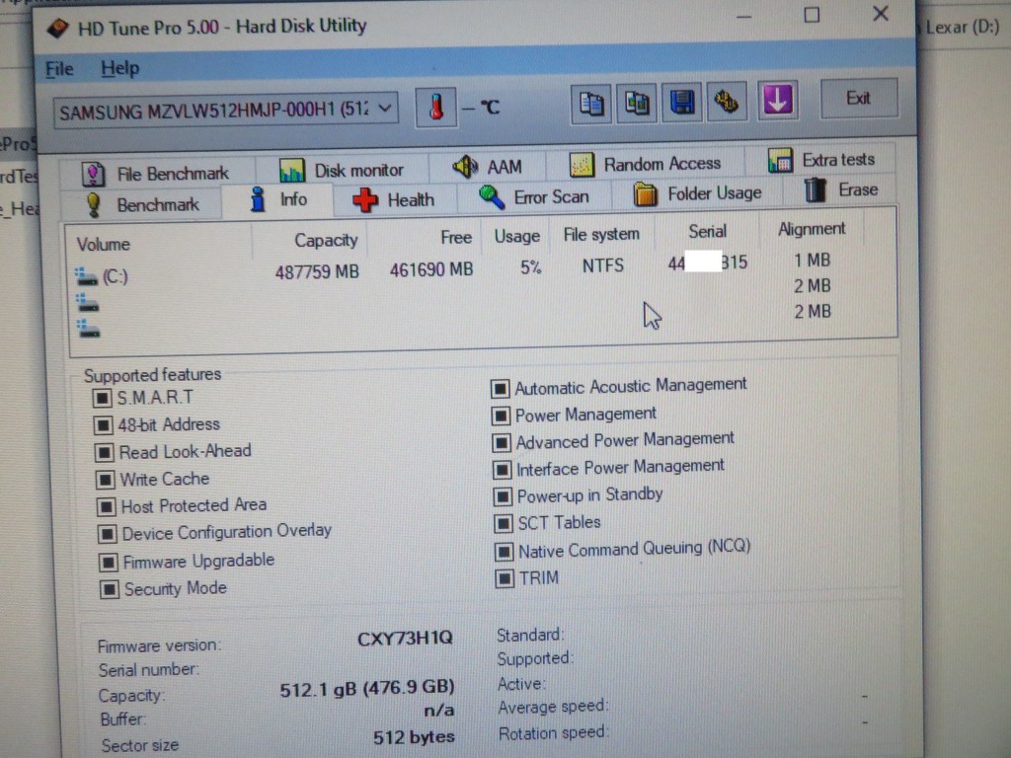1011x758 pixels.
Task: Toggle the Native Command Queuing (NCQ) checkbox
Action: (505, 552)
